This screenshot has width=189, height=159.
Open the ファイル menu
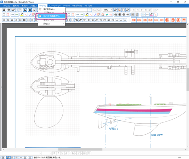click(6, 6)
